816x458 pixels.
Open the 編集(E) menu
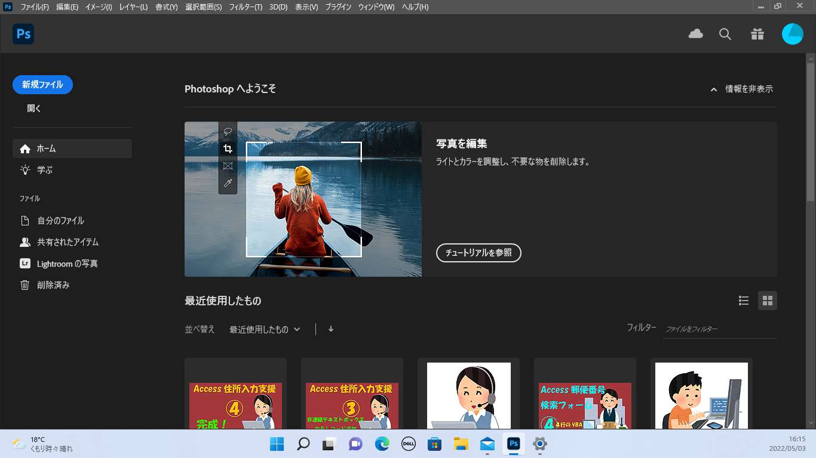pos(67,7)
